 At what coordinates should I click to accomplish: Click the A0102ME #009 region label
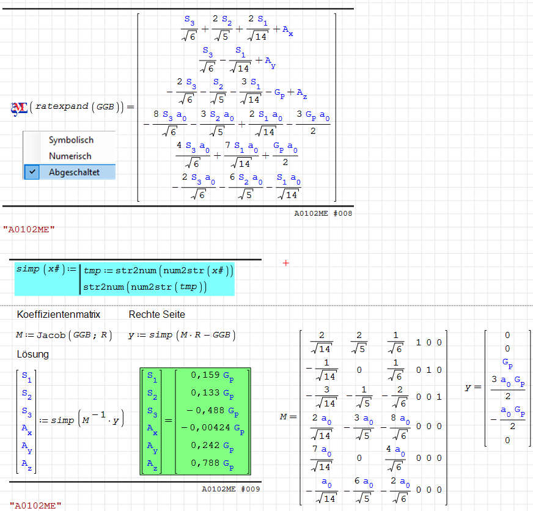click(x=231, y=489)
